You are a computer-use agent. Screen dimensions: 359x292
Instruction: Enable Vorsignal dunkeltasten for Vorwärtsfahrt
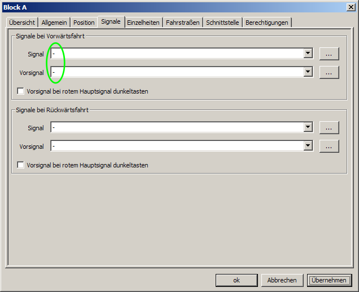point(21,91)
